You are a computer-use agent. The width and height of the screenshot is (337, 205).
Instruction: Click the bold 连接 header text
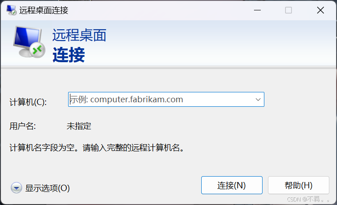point(69,55)
